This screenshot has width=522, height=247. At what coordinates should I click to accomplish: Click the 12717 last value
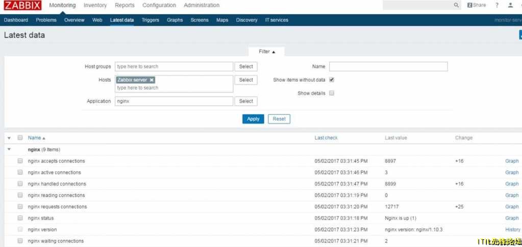click(391, 206)
